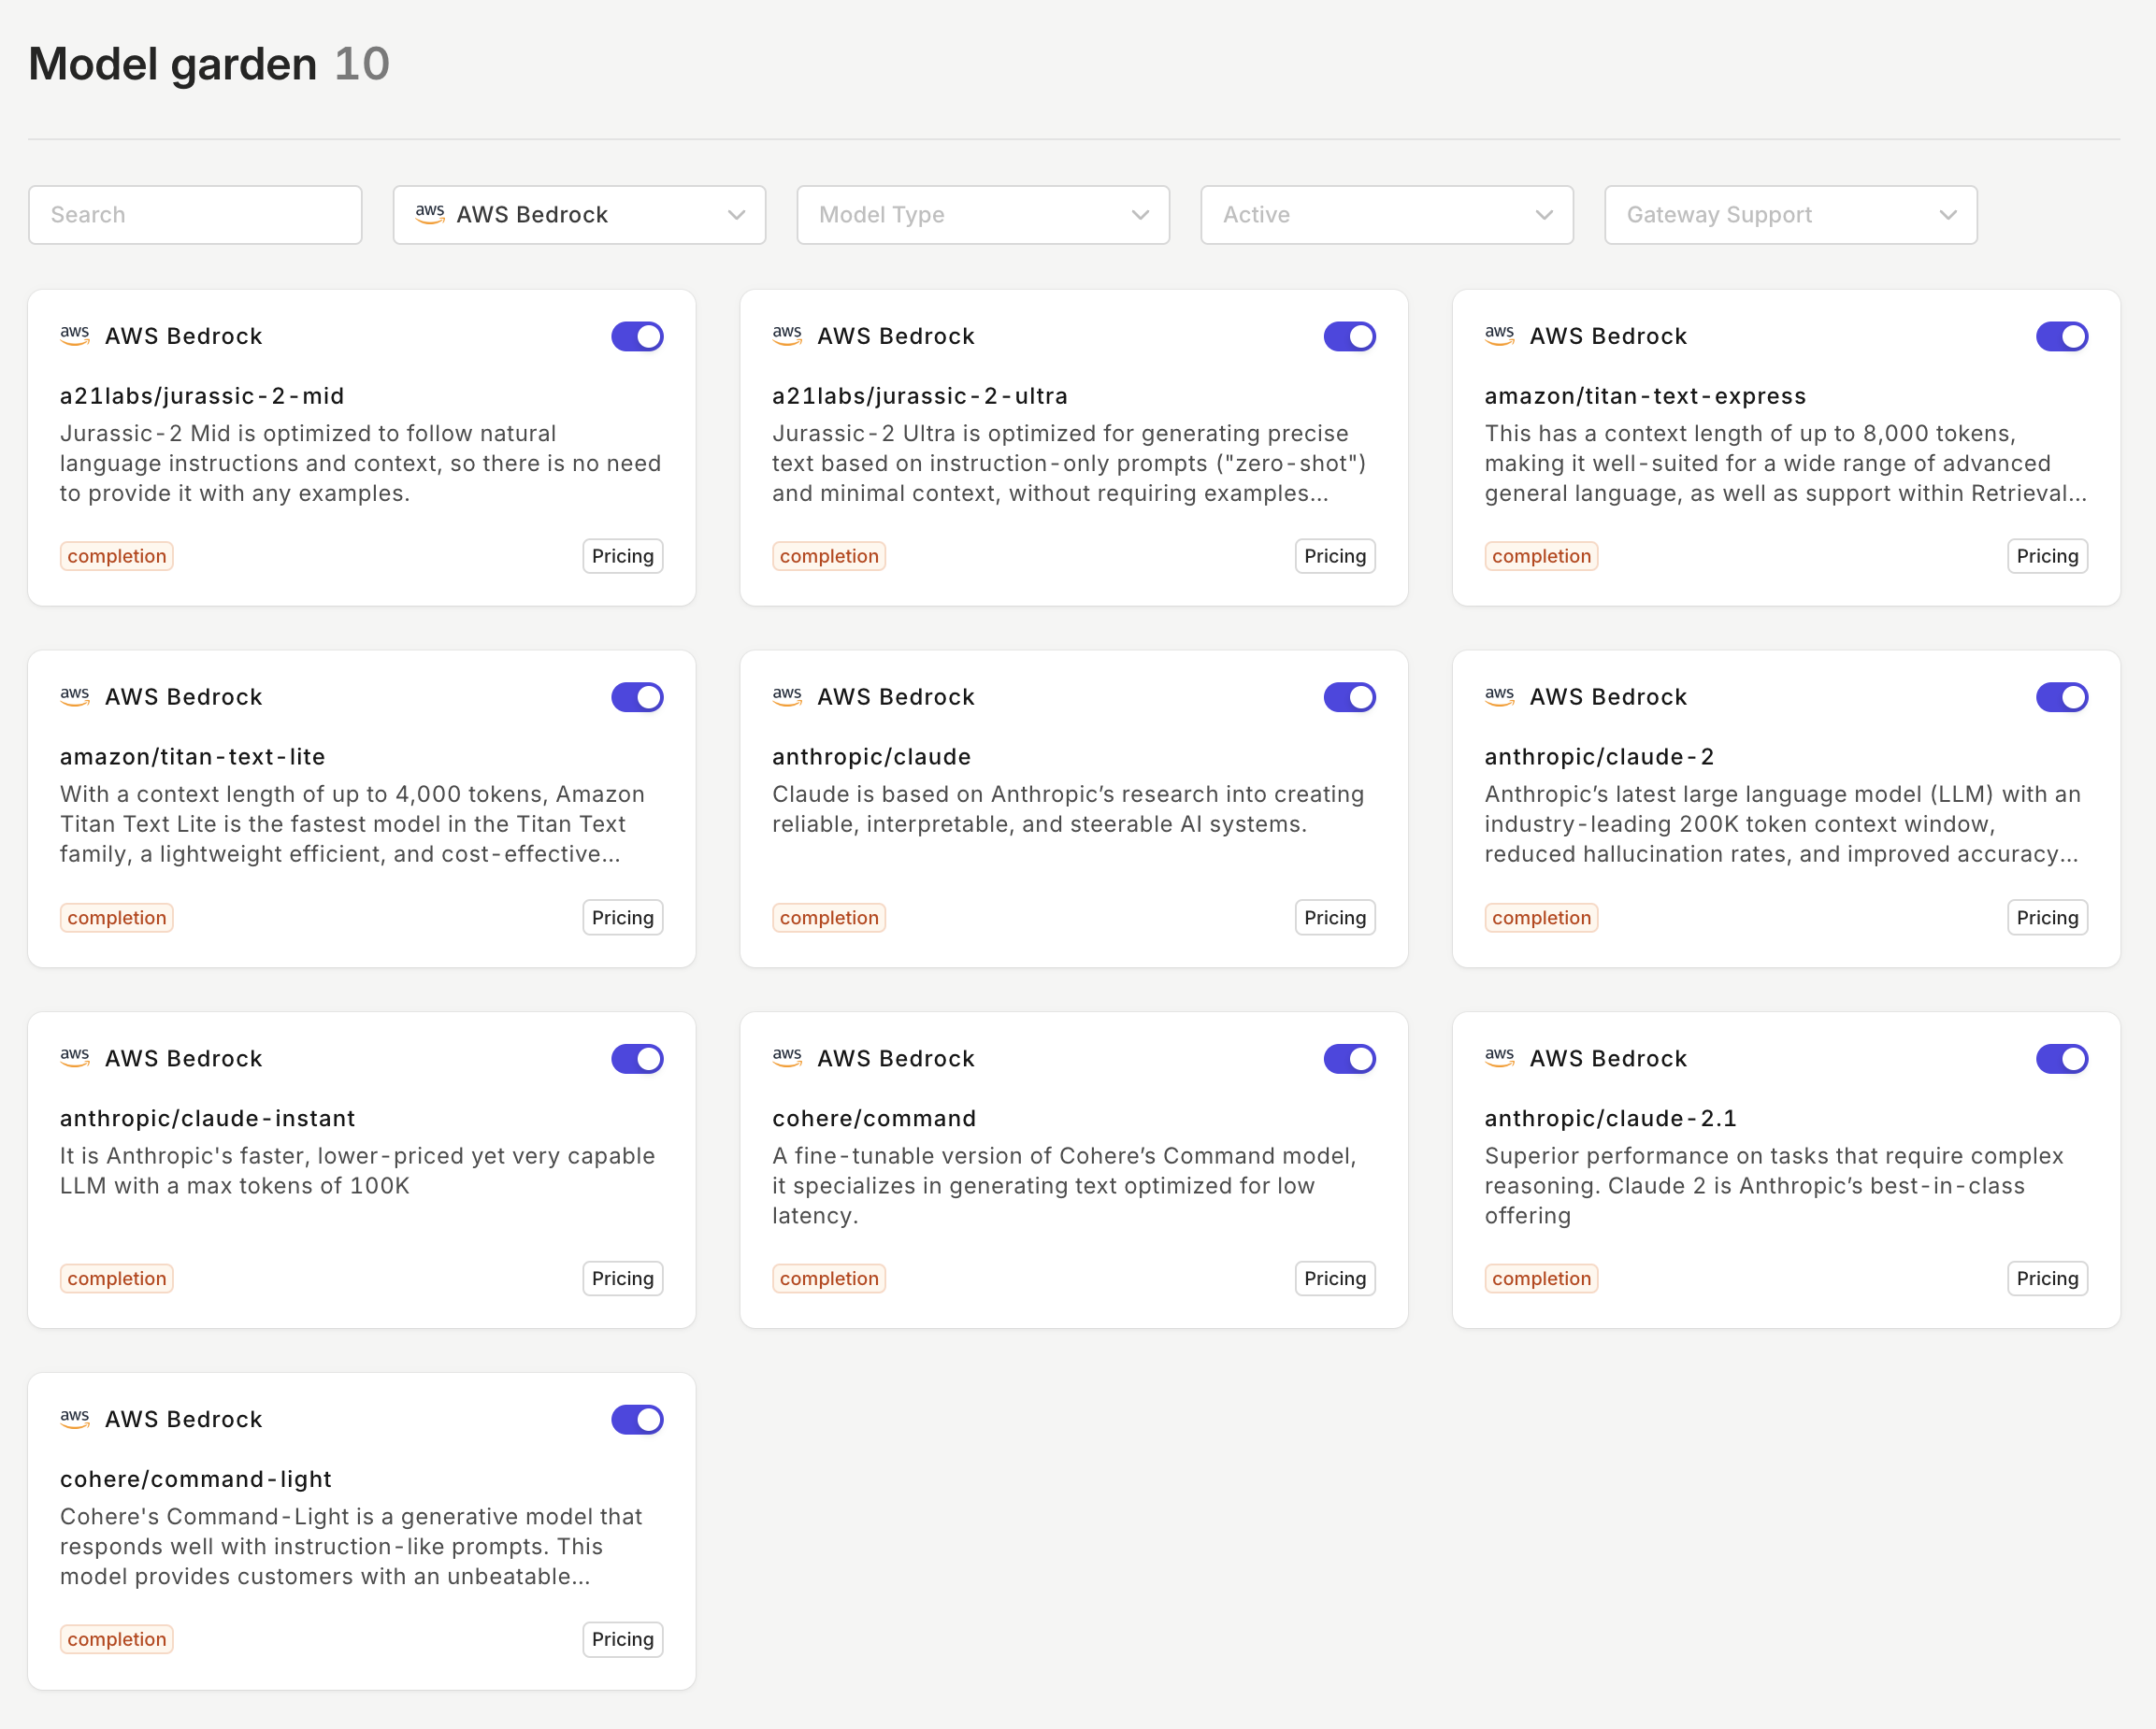Click completion tag on anthropic/claude card

coord(828,918)
